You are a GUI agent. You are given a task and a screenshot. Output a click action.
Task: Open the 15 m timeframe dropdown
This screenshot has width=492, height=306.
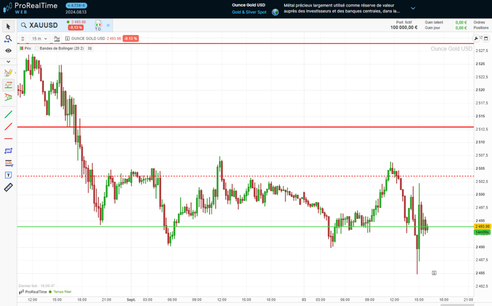[39, 38]
